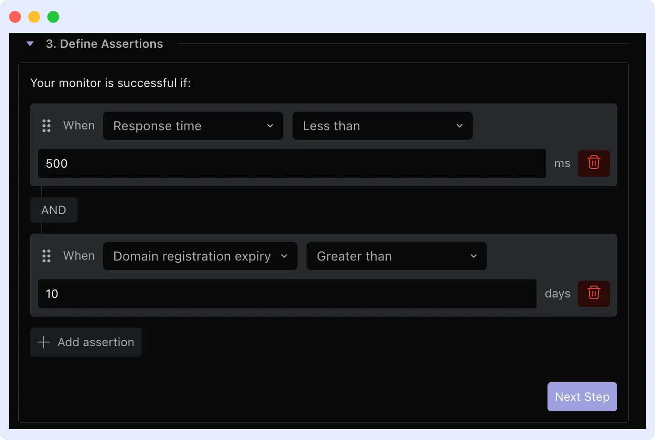Click the drag handle on the Response time assertion
The height and width of the screenshot is (440, 655).
tap(46, 126)
